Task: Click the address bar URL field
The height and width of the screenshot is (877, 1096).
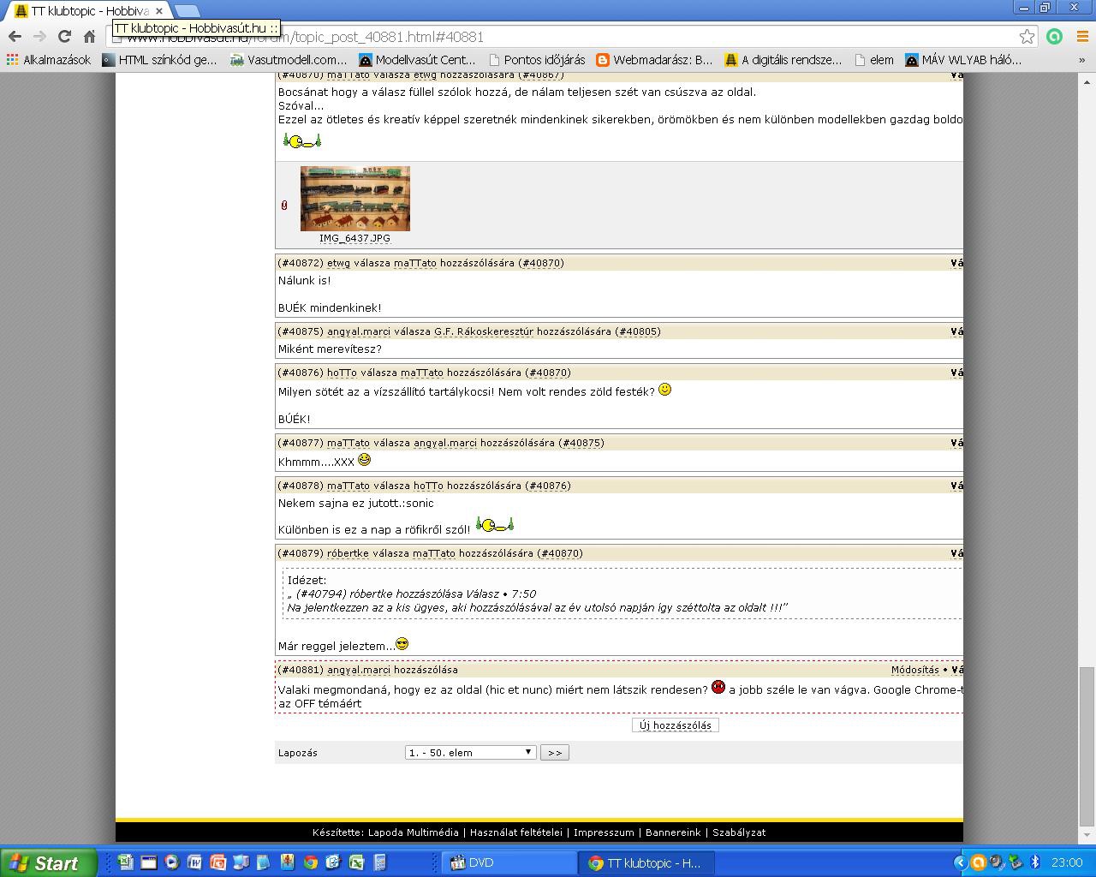Action: coord(565,37)
